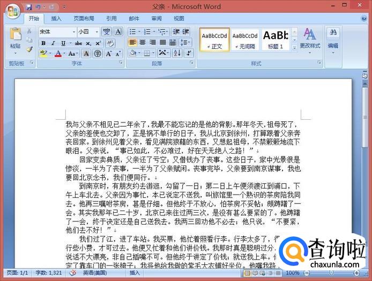Open the 审阅 ribbon tab
The height and width of the screenshot is (281, 372).
[157, 18]
